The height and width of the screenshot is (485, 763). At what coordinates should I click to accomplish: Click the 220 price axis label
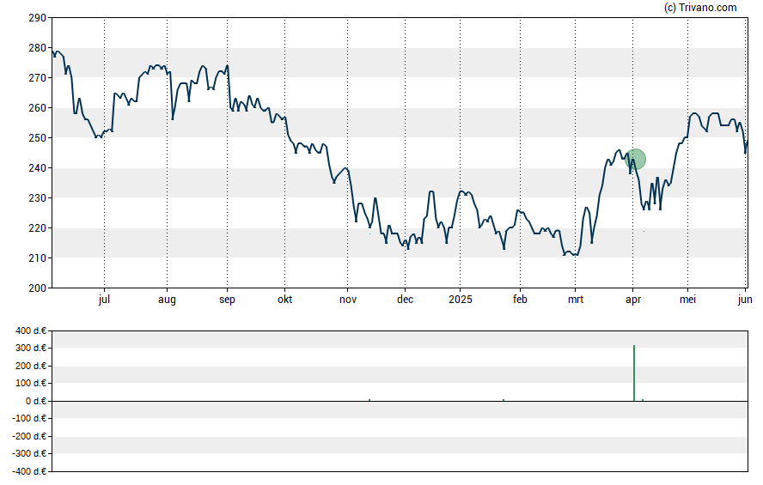coord(37,228)
